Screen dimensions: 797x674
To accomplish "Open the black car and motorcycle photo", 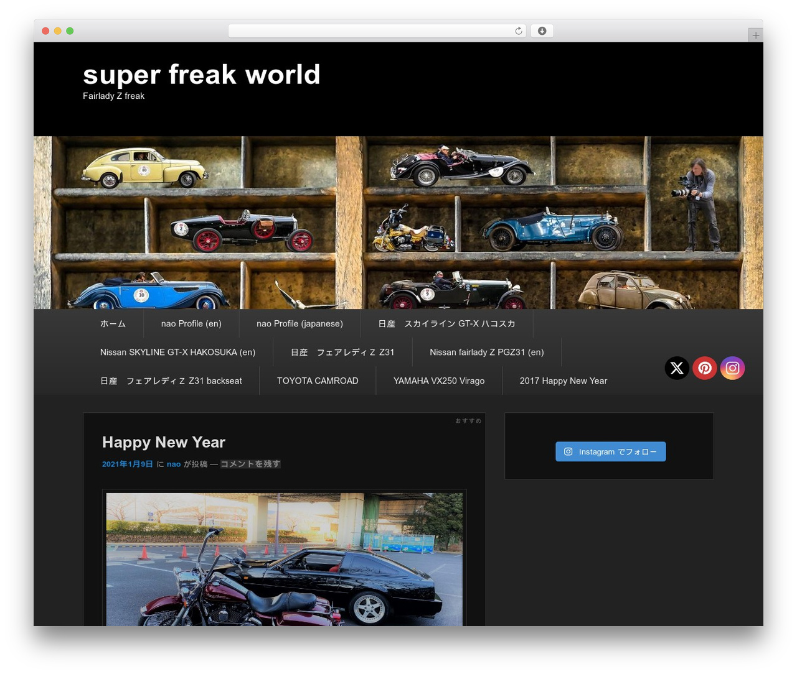I will pos(285,560).
